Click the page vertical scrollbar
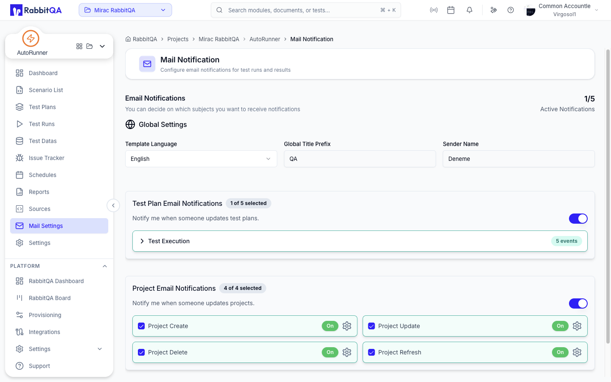 (608, 196)
